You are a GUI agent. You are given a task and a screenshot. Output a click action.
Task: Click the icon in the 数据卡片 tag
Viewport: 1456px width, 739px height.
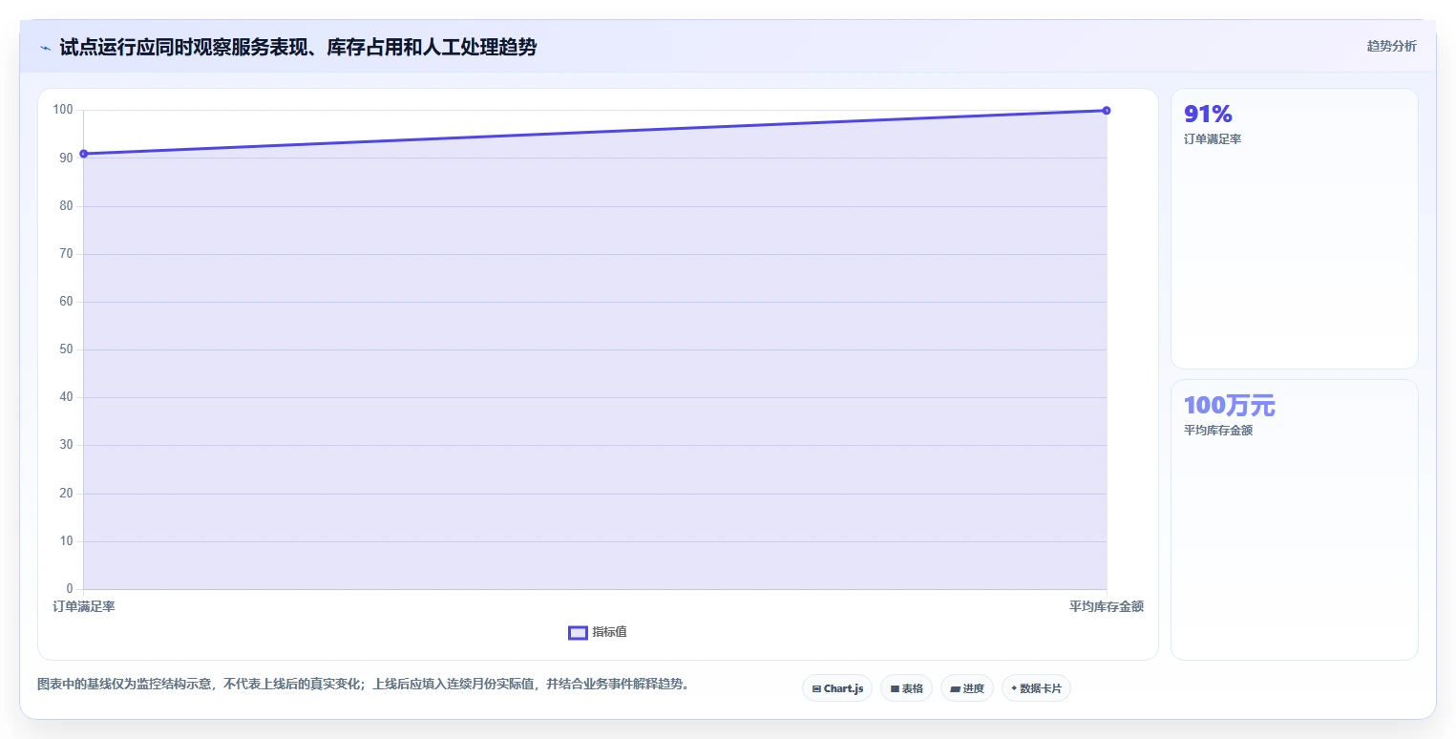point(1014,688)
